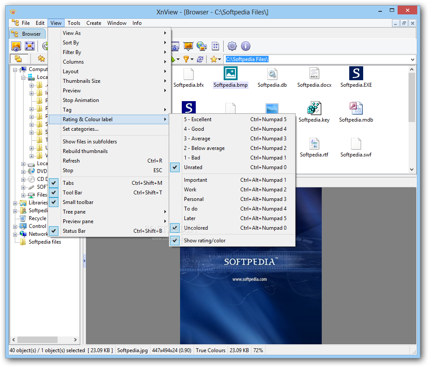Select the Softpedia.bfx file icon
Viewport: 429px width, 367px height.
[x=188, y=74]
